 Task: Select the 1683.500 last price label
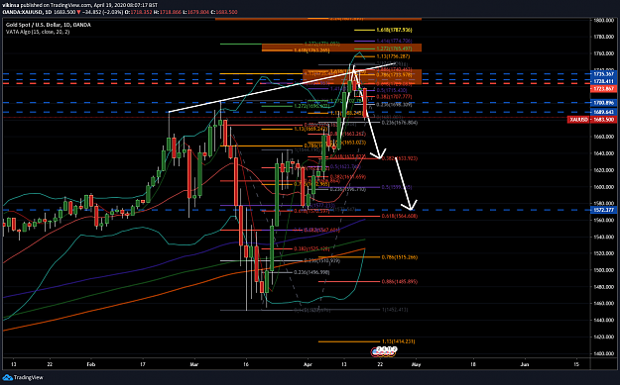603,120
